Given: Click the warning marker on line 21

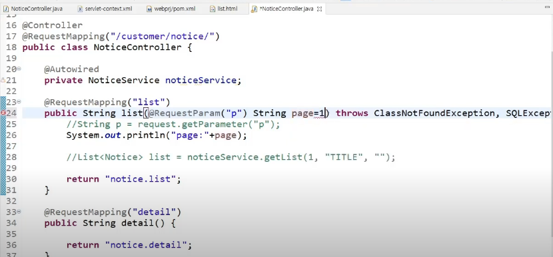Looking at the screenshot, I should pos(3,81).
